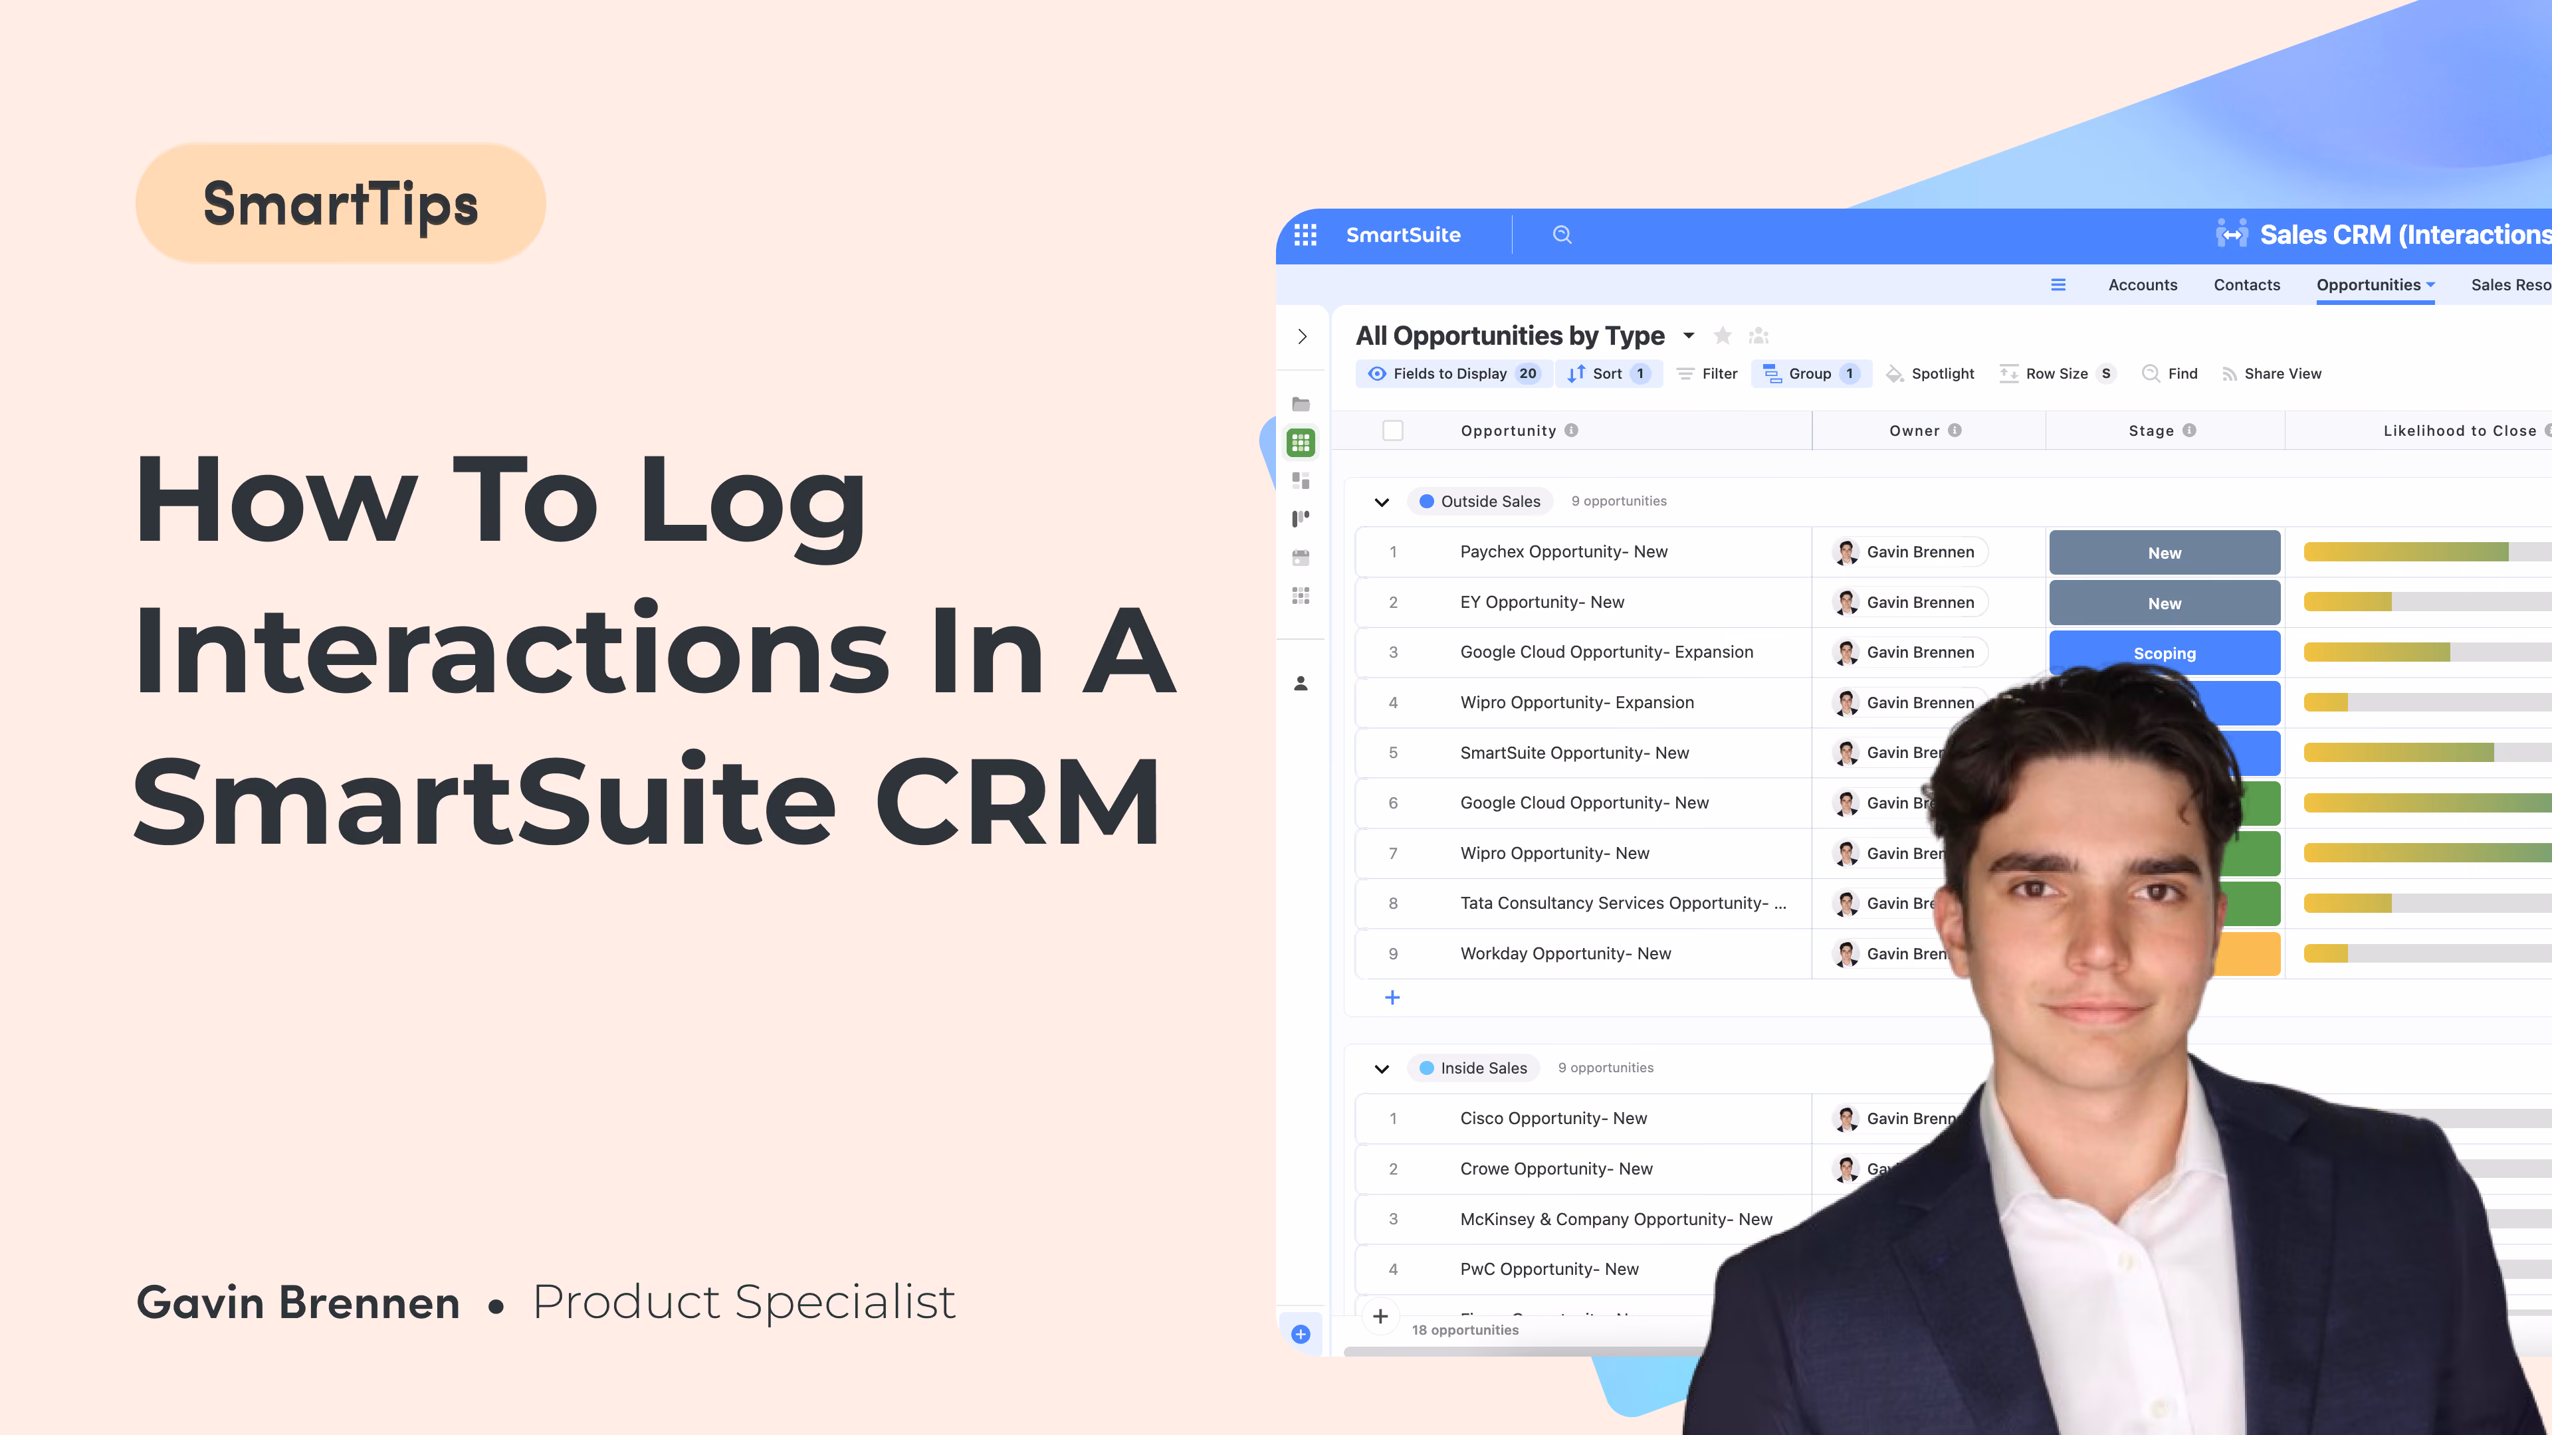
Task: Click the bottom add-record plus button
Action: (x=1380, y=1316)
